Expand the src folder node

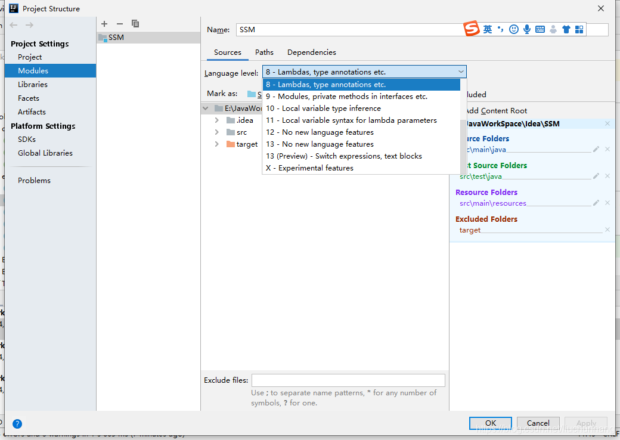[216, 132]
